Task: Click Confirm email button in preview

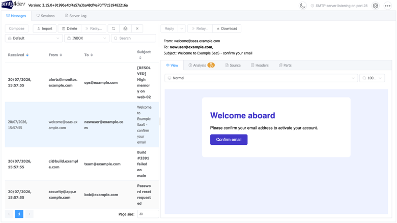Action: 229,139
